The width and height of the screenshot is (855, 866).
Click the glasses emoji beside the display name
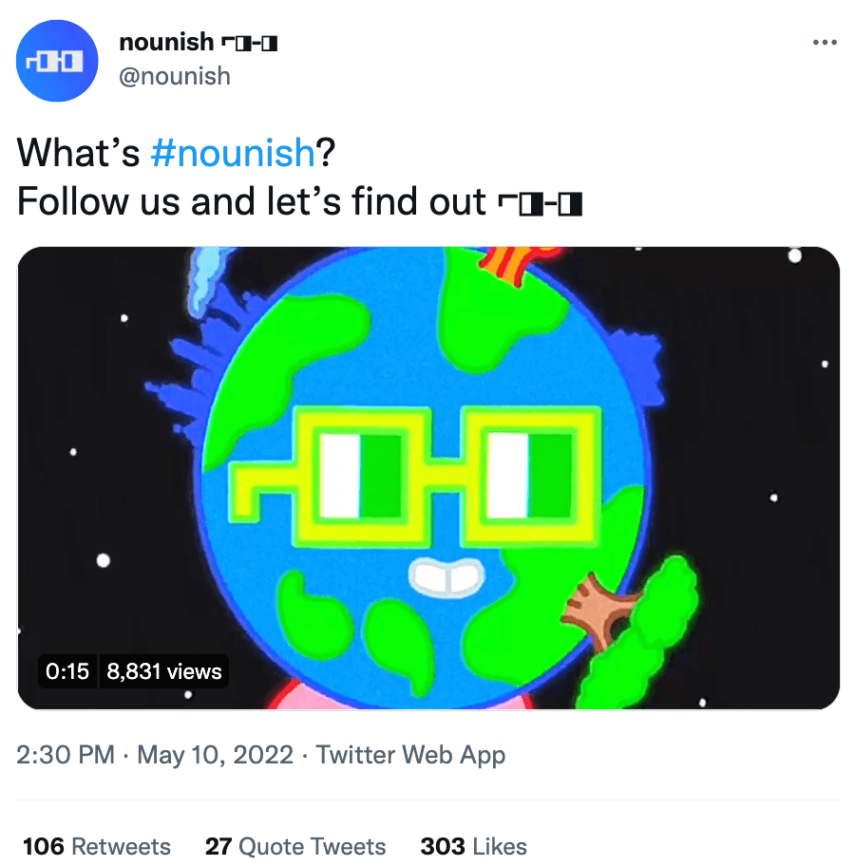[x=250, y=43]
